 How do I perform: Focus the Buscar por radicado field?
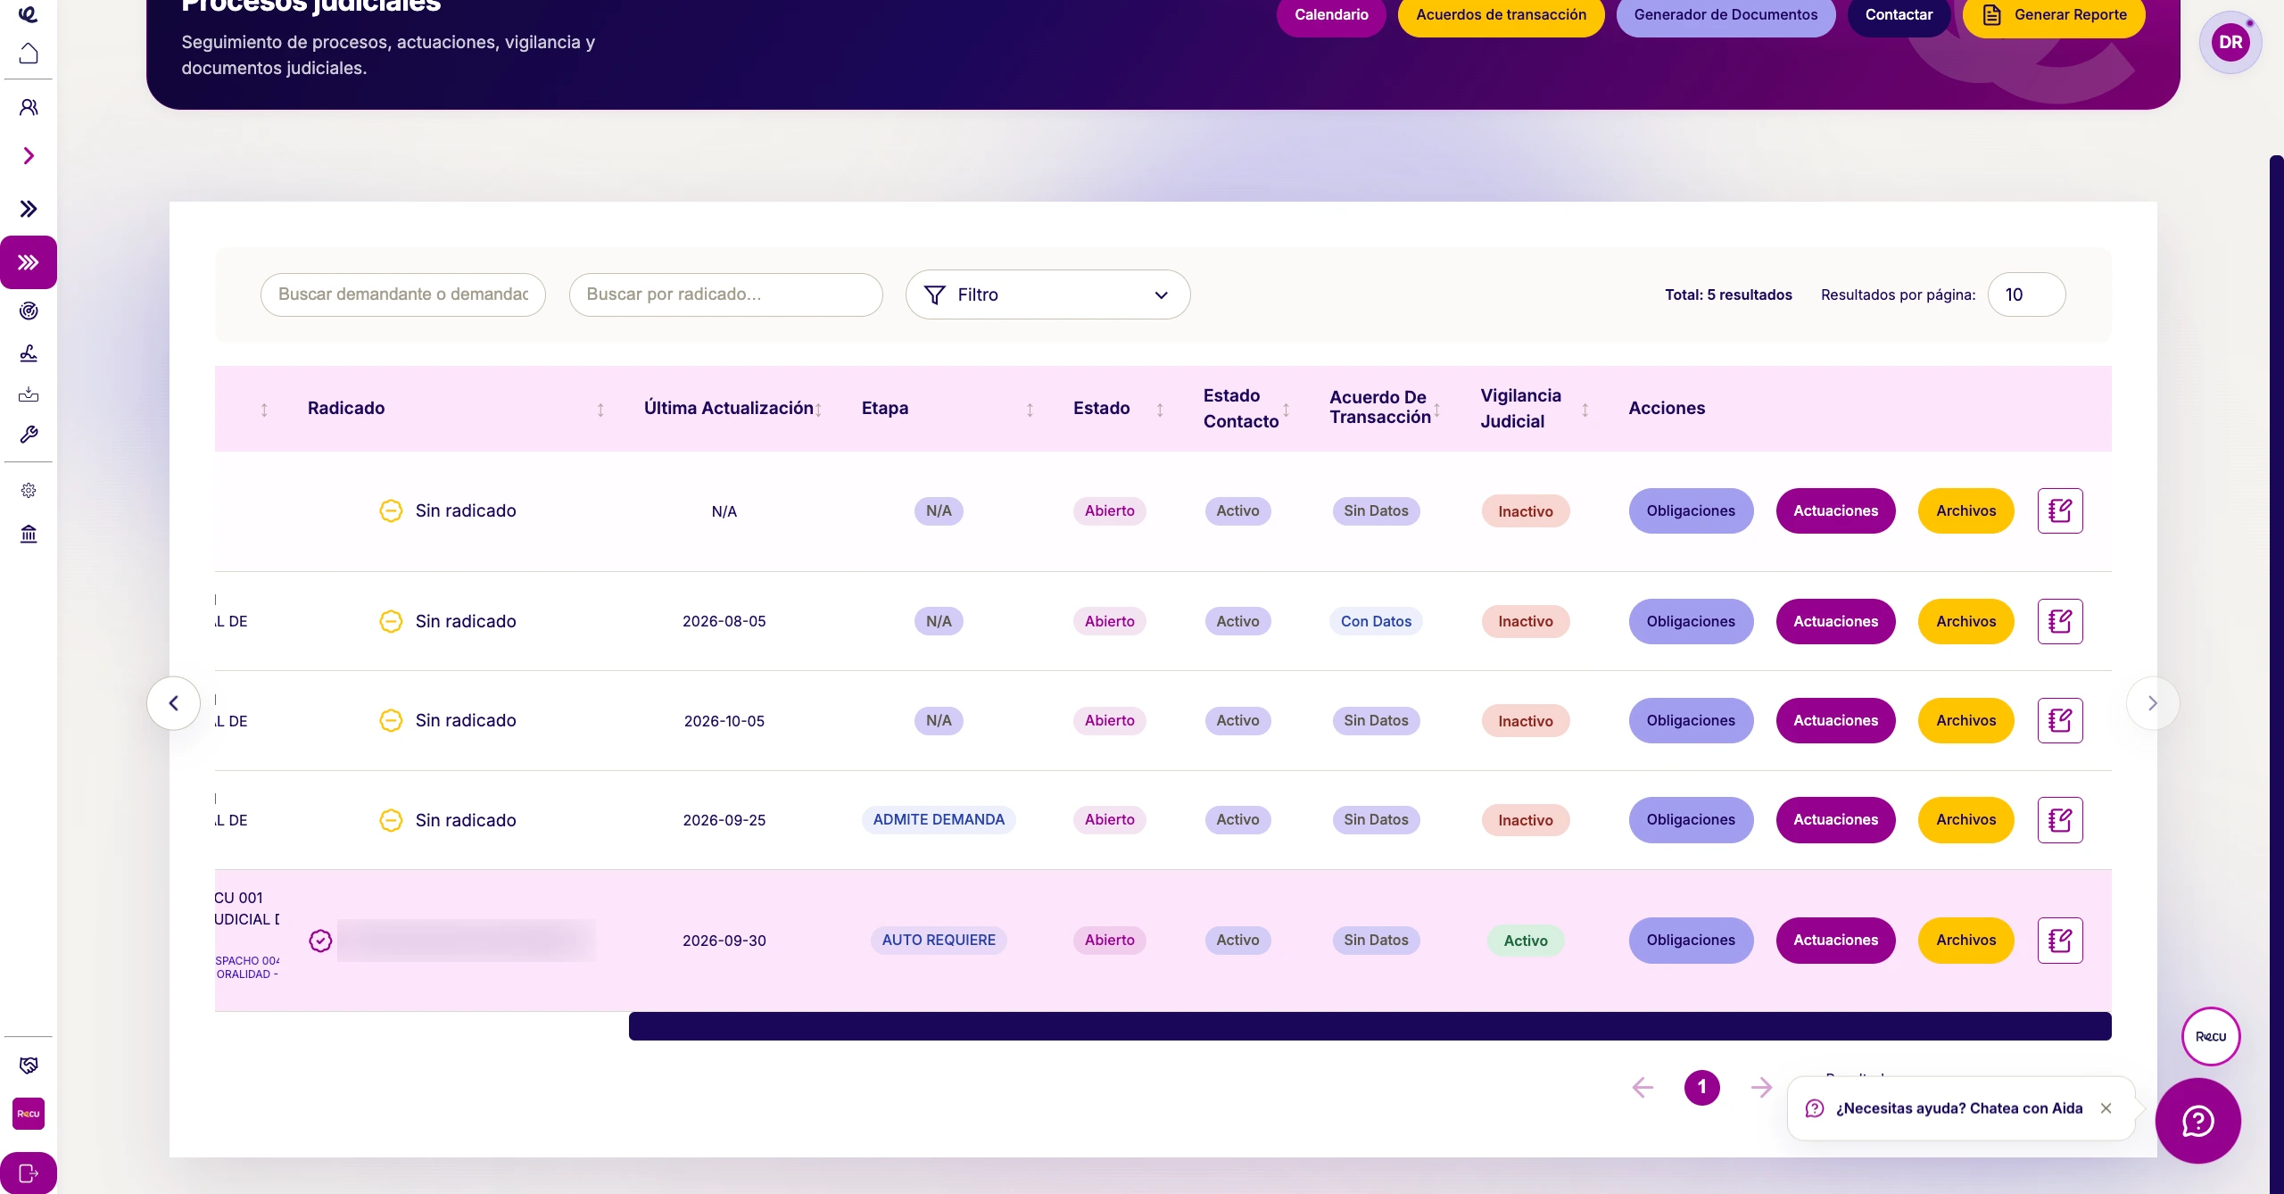[726, 294]
